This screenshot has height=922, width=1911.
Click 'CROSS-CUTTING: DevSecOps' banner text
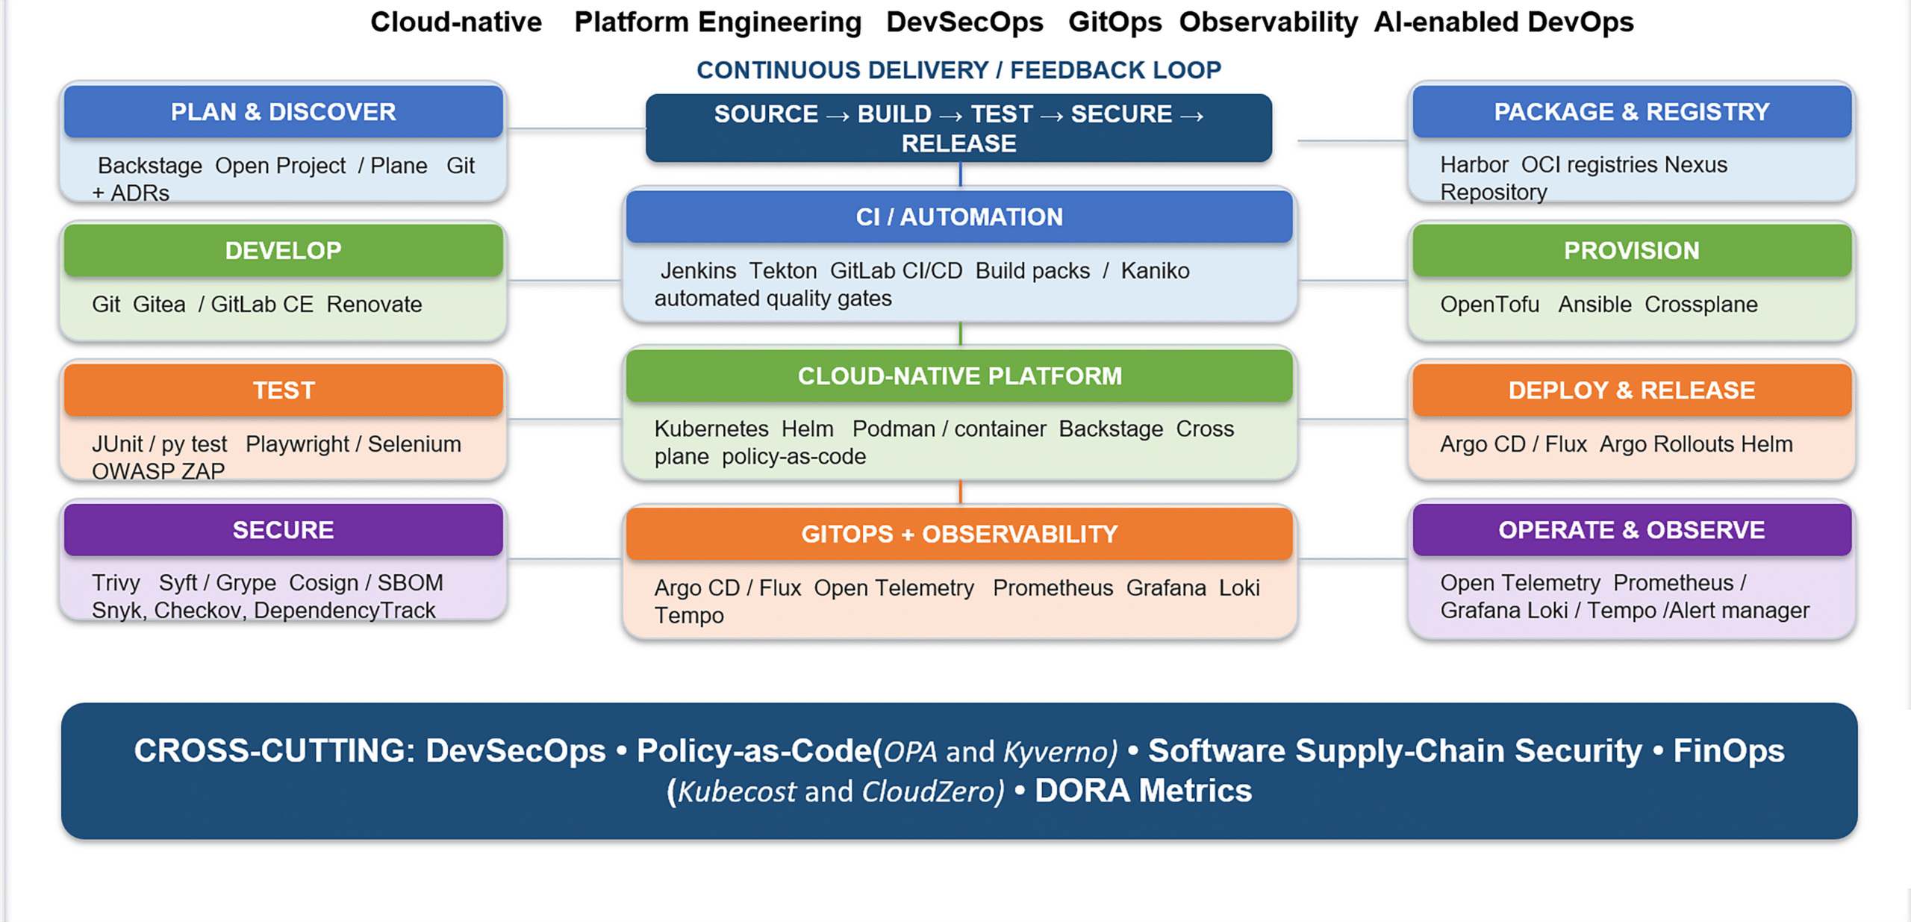tap(370, 751)
